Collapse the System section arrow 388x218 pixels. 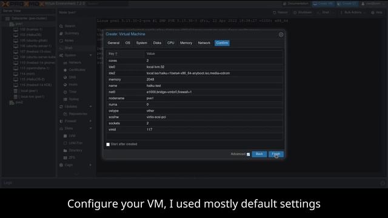click(x=90, y=55)
